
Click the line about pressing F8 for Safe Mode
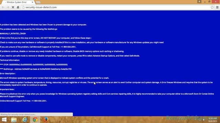point(70,56)
